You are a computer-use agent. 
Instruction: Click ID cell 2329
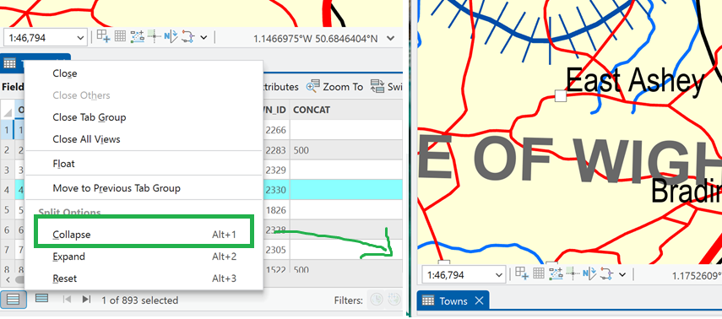(x=276, y=170)
